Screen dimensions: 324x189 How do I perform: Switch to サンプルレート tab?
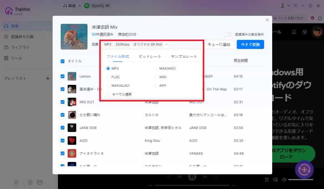184,57
